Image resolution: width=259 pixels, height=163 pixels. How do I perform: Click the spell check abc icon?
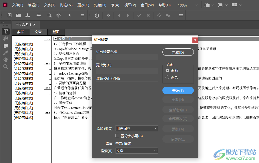pyautogui.click(x=59, y=15)
